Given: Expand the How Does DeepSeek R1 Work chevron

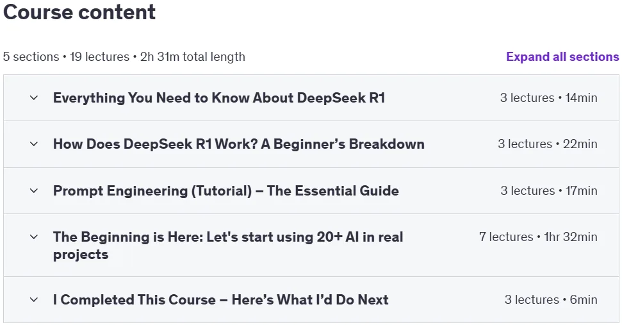Looking at the screenshot, I should point(34,144).
